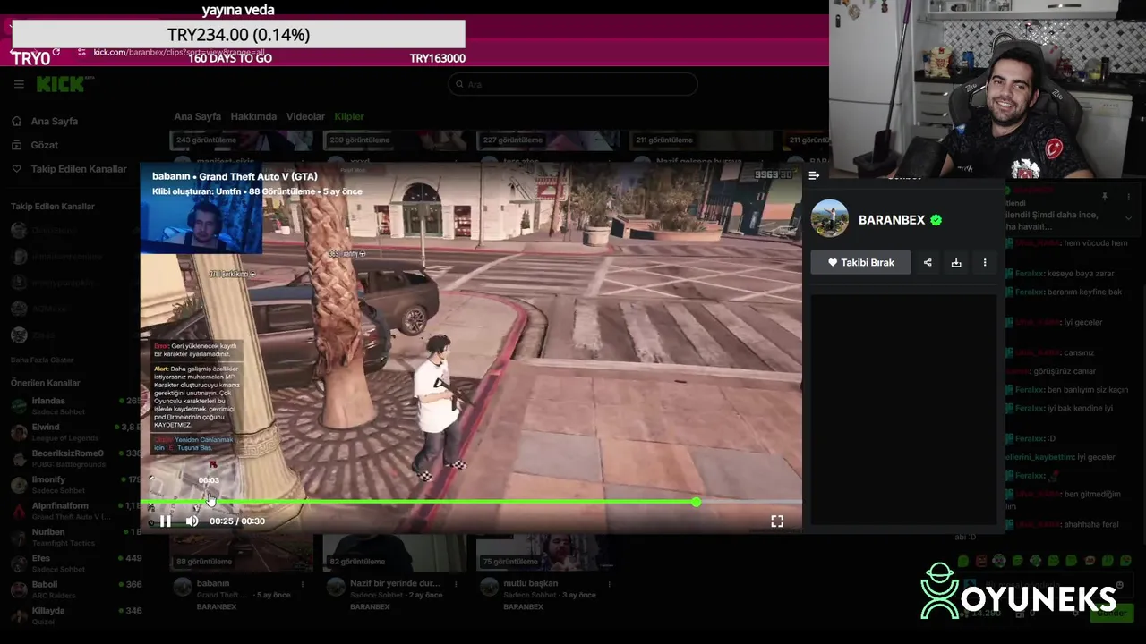Screen dimensions: 1146x644
Task: Pause the clip playback
Action: [x=166, y=521]
